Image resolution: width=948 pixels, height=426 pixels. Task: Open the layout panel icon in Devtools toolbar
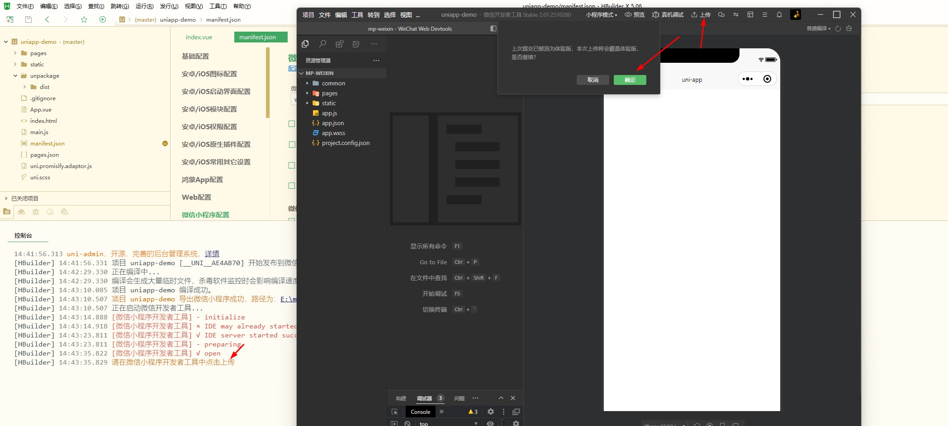(750, 14)
